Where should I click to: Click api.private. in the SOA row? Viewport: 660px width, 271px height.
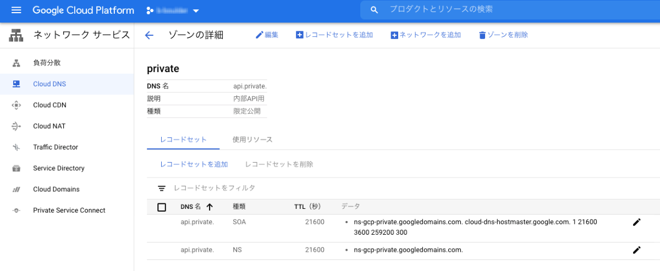[197, 222]
